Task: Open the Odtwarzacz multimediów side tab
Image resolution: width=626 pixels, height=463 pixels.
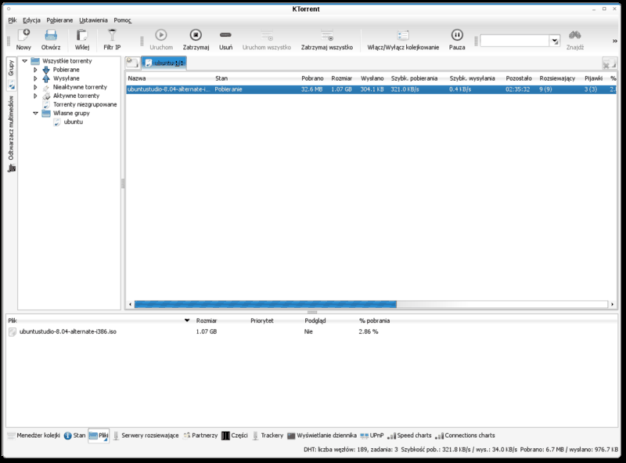Action: pos(11,134)
